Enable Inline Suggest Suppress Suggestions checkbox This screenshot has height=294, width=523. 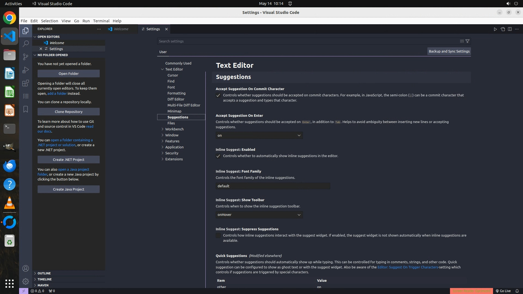[x=218, y=235]
